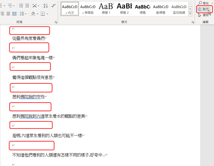Toggle distributed alignment button

(14, 14)
